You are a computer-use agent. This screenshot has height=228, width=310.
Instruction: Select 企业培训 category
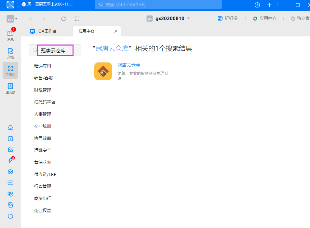[43, 126]
